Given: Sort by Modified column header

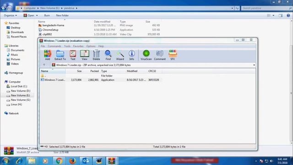Looking at the screenshot, I should [x=136, y=71].
